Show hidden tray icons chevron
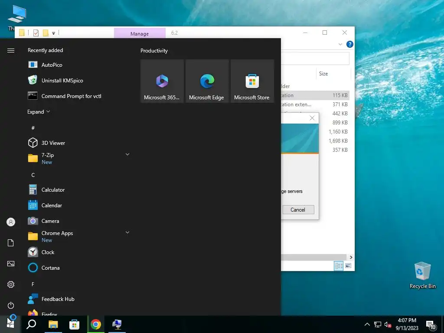This screenshot has width=444, height=333. [x=367, y=324]
